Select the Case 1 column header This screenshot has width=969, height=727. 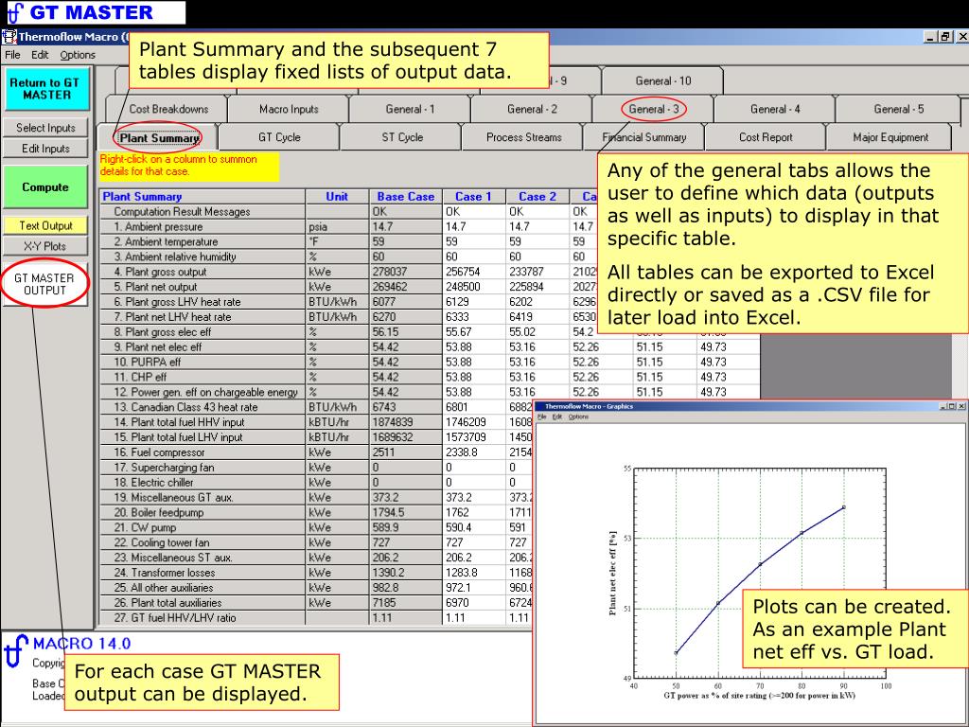tap(473, 197)
